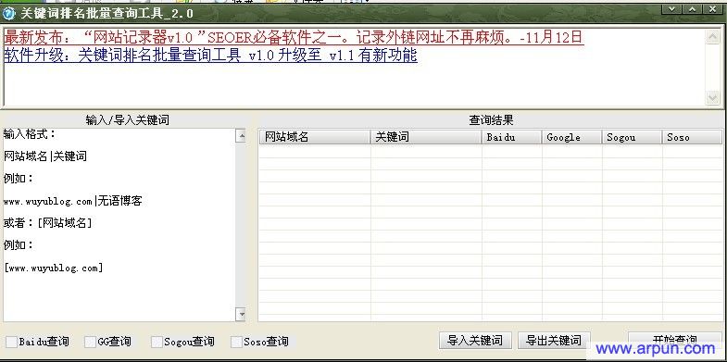Click the 输入格式： label in the input box

tap(30, 134)
